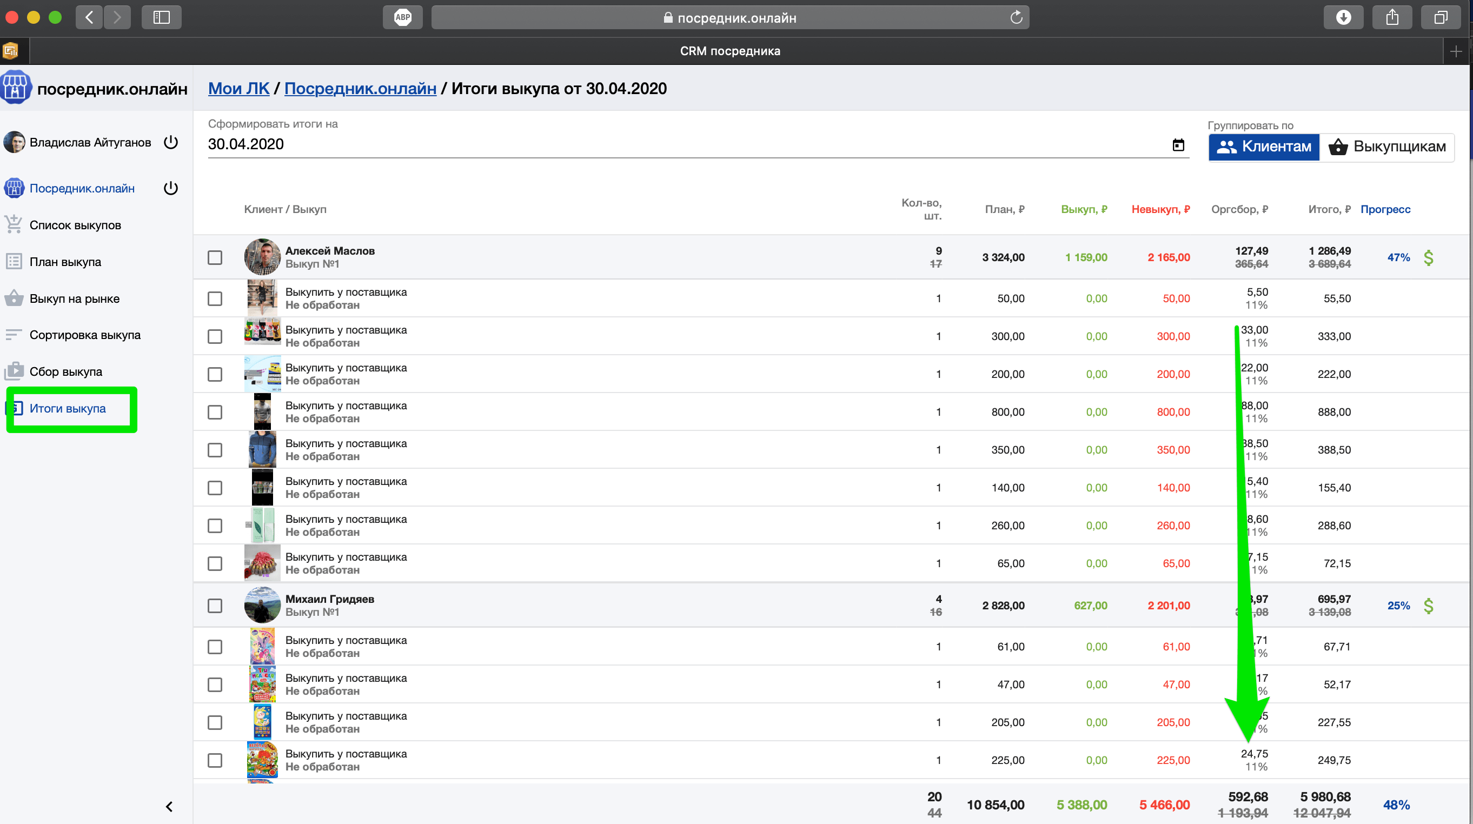
Task: Click the calendar icon in the date field
Action: click(x=1178, y=145)
